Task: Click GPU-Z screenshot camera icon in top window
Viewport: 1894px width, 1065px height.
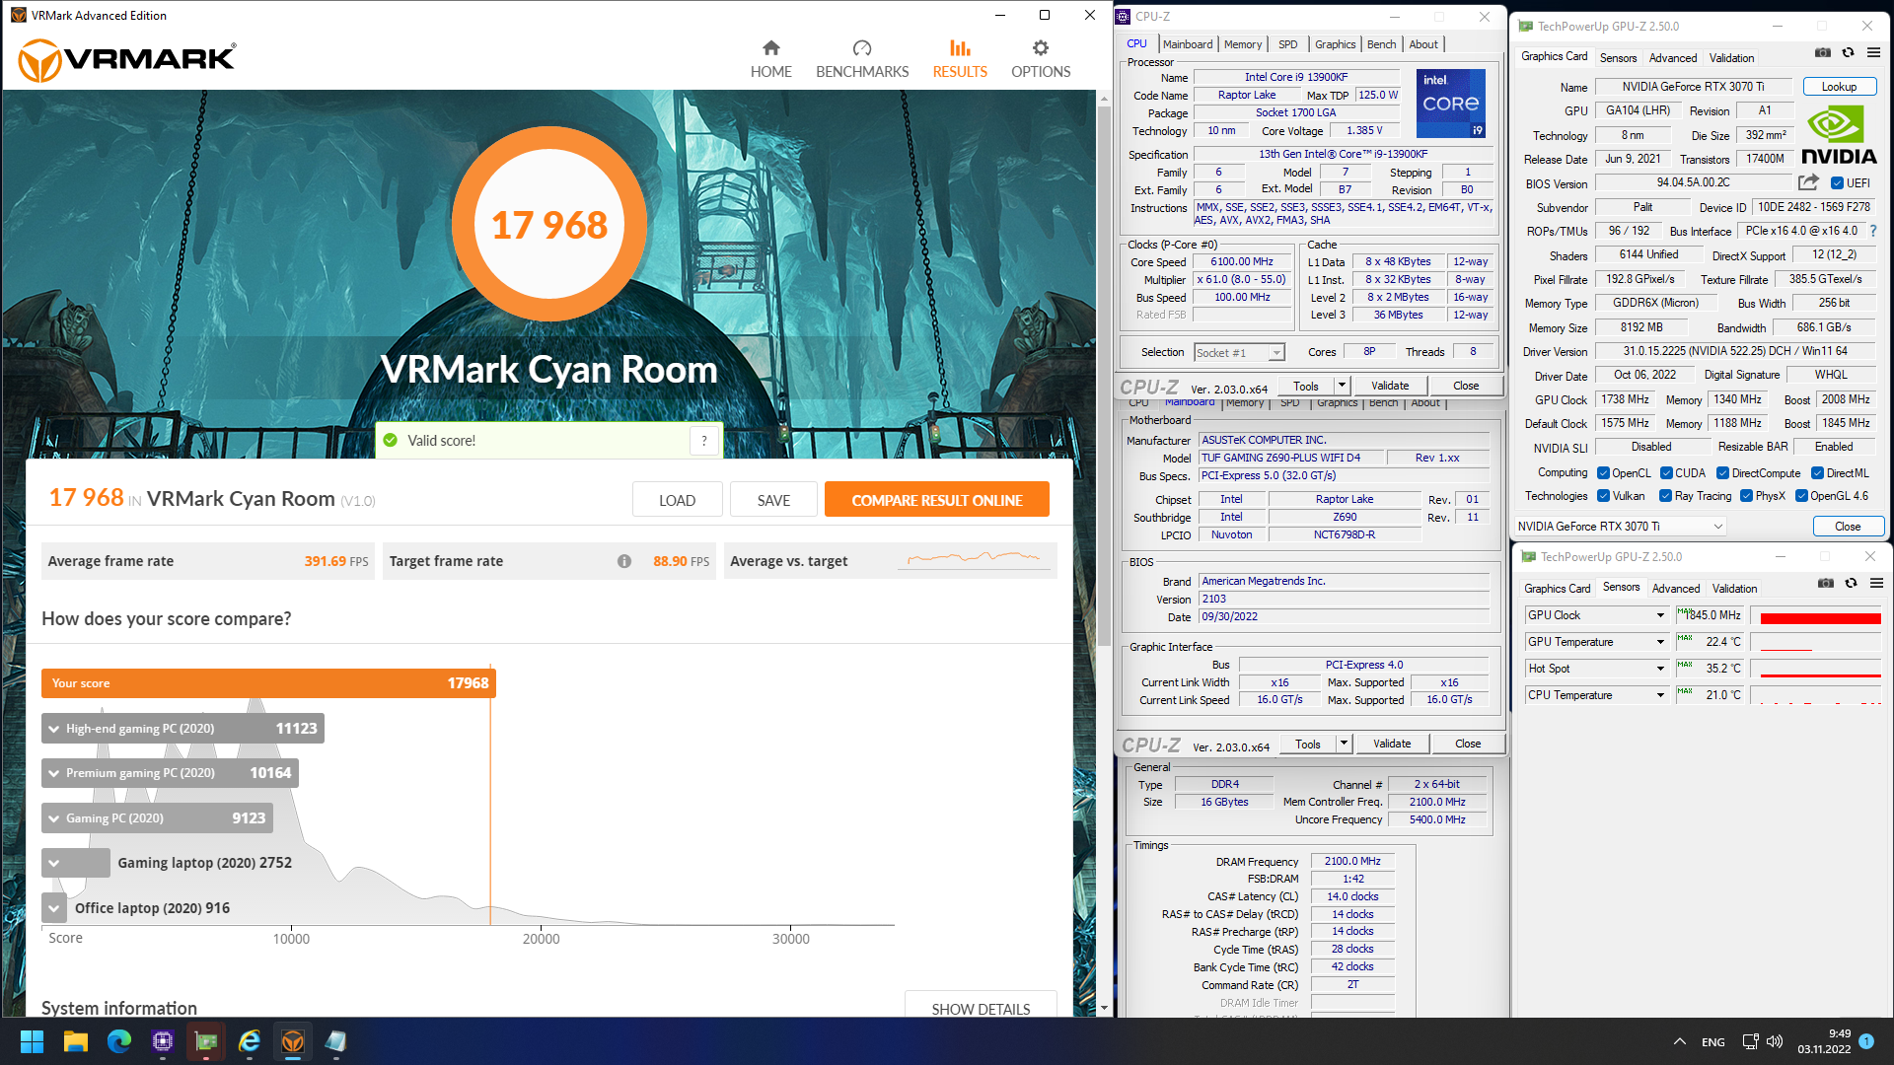Action: pos(1823,53)
